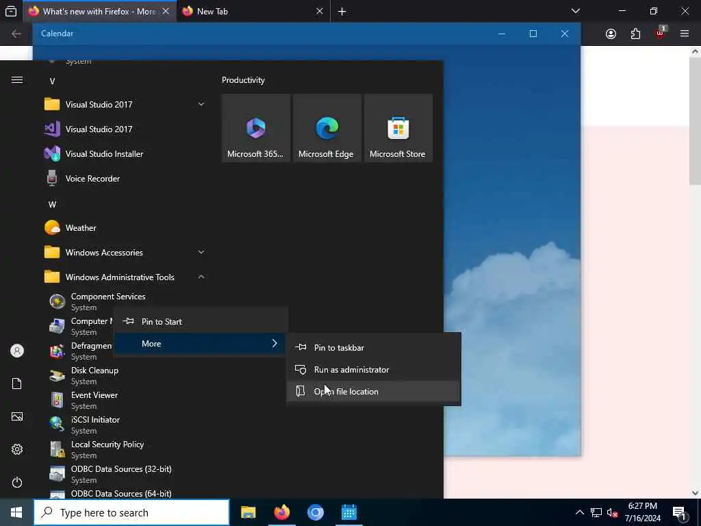
Task: Select Pin to Start
Action: (201, 322)
